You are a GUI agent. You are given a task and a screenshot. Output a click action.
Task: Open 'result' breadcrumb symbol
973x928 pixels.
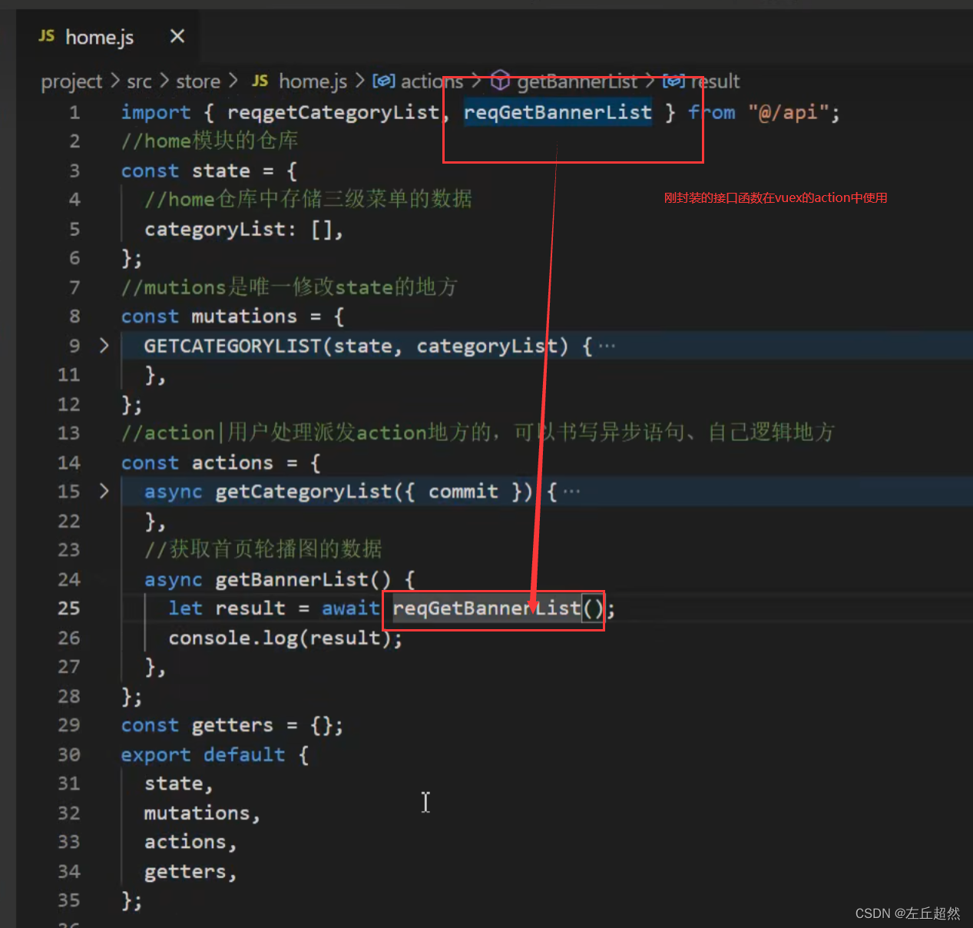pyautogui.click(x=715, y=81)
